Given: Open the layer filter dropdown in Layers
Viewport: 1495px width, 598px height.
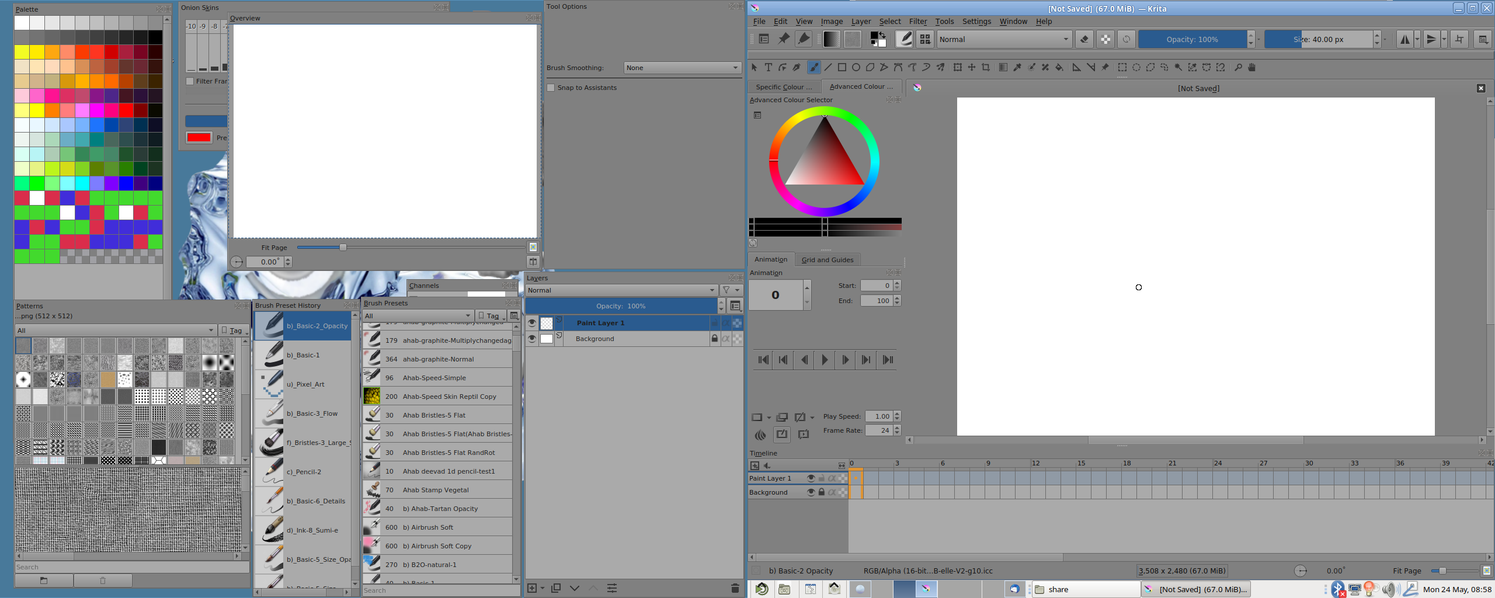Looking at the screenshot, I should point(731,290).
